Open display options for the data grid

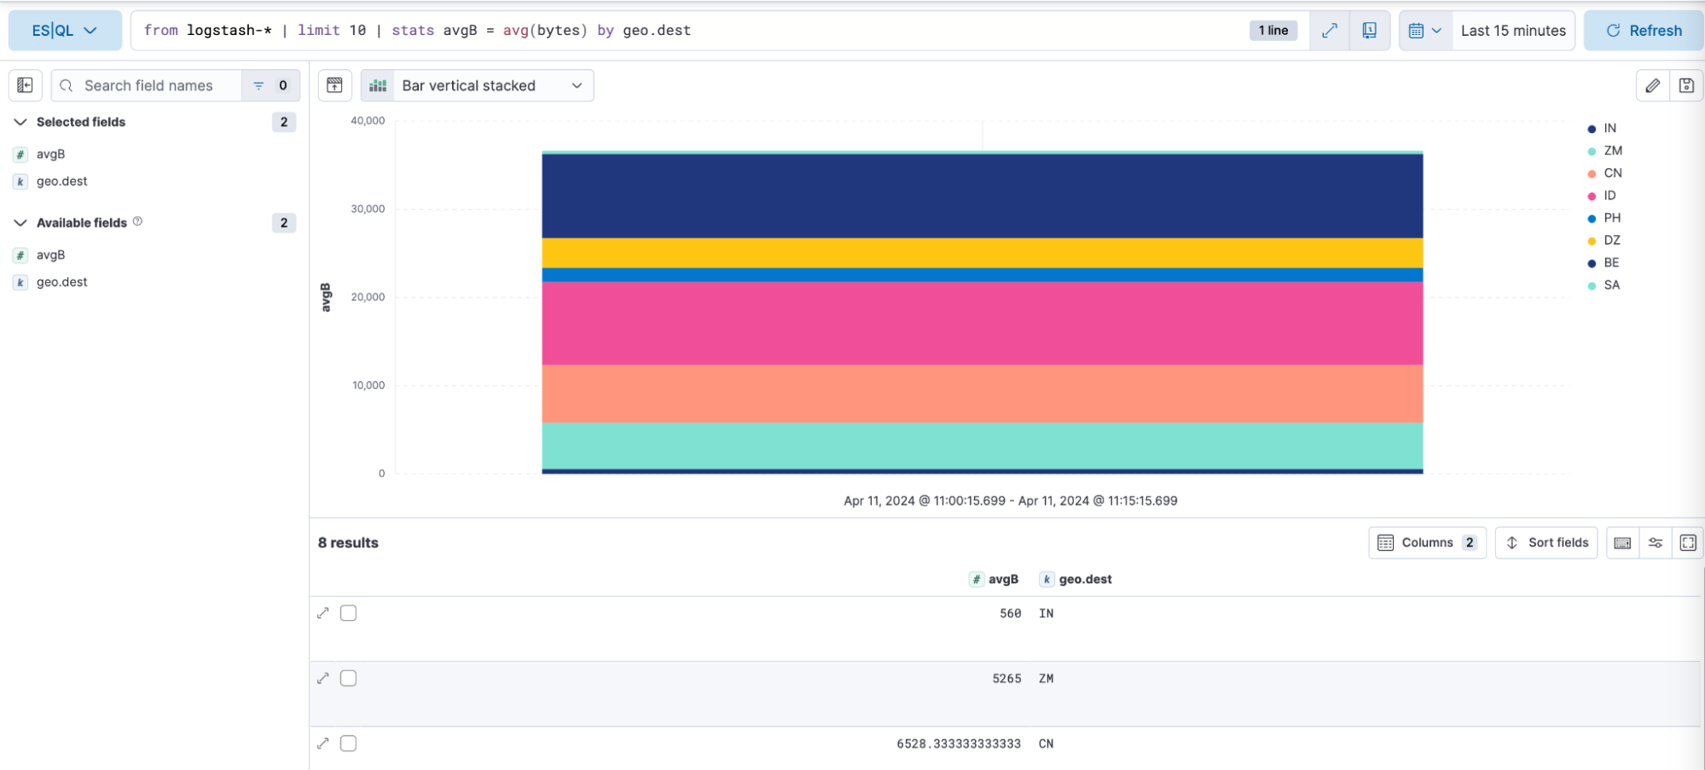[x=1656, y=542]
